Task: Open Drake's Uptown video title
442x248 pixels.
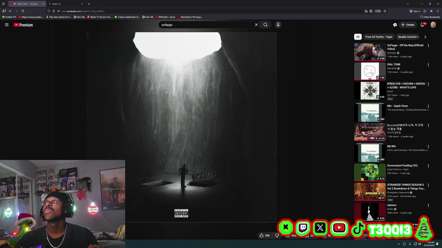Action: (392, 205)
